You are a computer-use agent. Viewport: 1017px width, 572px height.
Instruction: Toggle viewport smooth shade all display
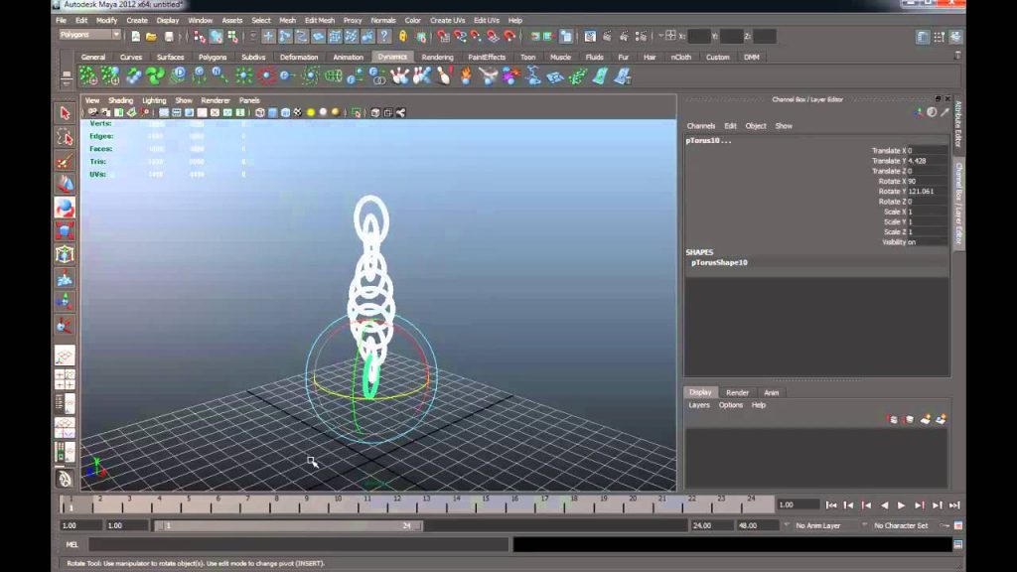(273, 113)
